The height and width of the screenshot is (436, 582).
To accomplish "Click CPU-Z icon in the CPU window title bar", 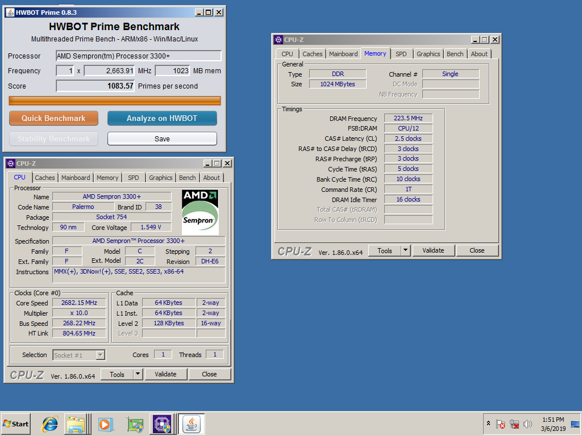I will pos(11,163).
